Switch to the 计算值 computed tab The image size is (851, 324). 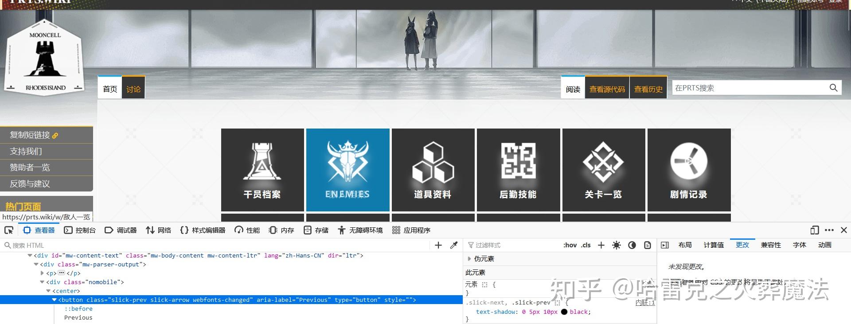714,245
